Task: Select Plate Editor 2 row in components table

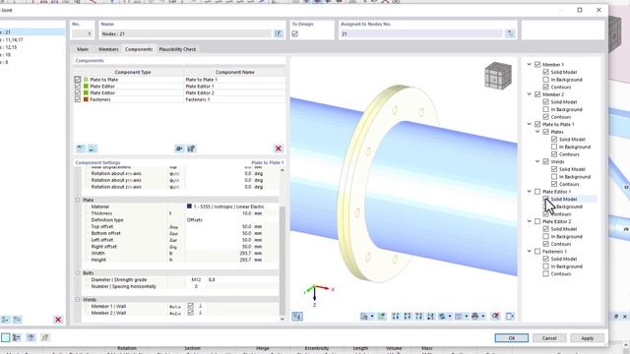Action: click(179, 92)
